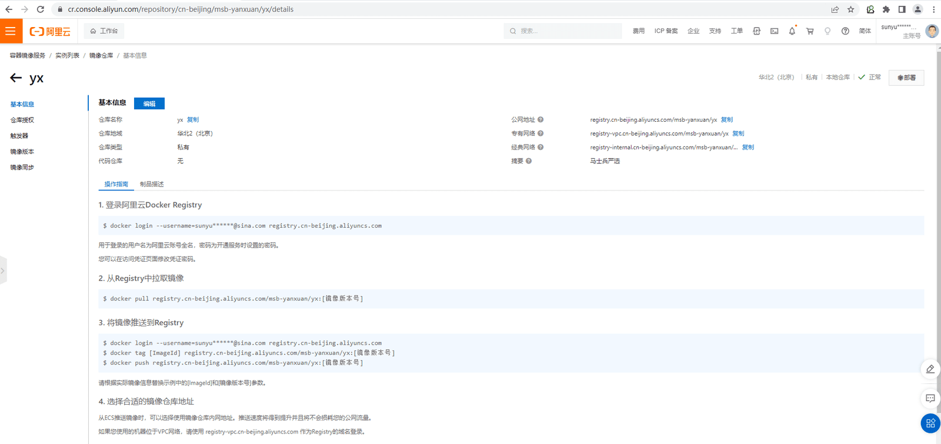Launch Cloud Shell terminal icon
This screenshot has height=444, width=941.
tap(775, 31)
